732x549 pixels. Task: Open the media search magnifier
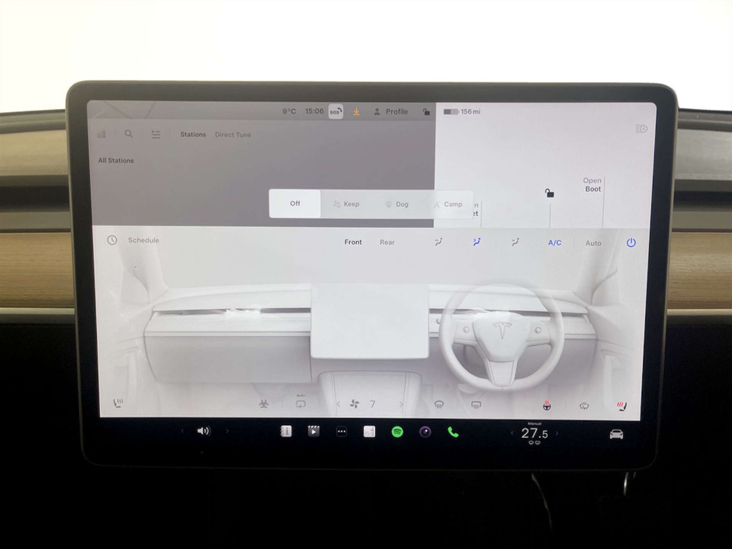coord(128,134)
